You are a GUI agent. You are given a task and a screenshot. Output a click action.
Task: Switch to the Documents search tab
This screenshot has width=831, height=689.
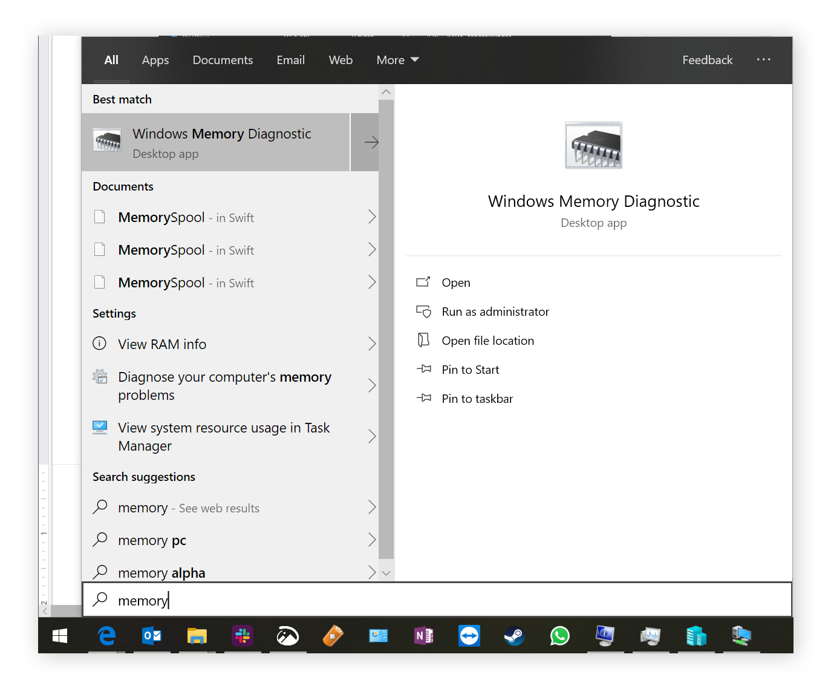click(x=223, y=59)
